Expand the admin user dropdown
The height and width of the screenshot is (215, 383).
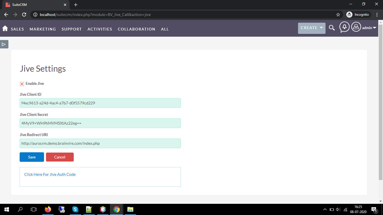369,28
